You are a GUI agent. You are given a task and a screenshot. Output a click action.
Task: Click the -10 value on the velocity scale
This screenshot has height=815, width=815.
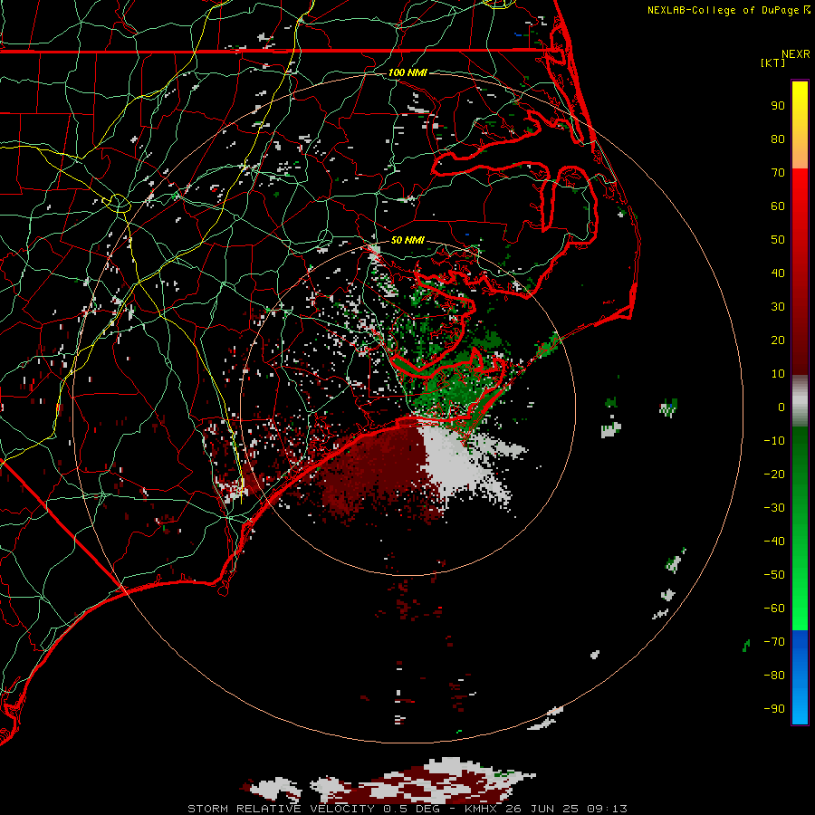coord(774,441)
